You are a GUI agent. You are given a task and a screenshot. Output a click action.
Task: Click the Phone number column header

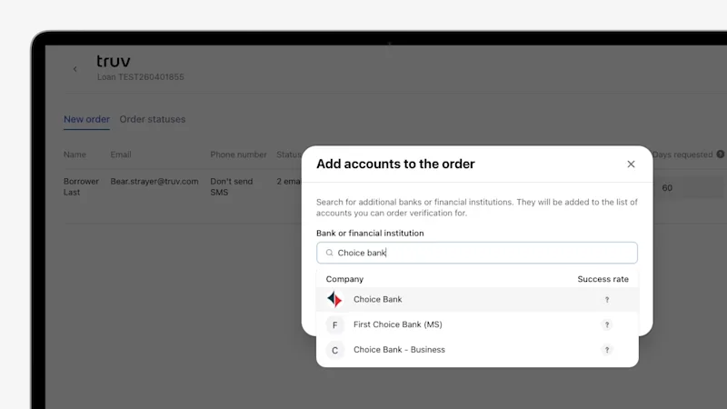[x=238, y=155]
